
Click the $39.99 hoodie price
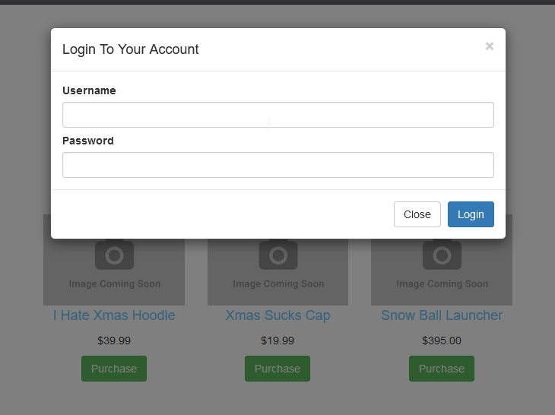point(114,341)
